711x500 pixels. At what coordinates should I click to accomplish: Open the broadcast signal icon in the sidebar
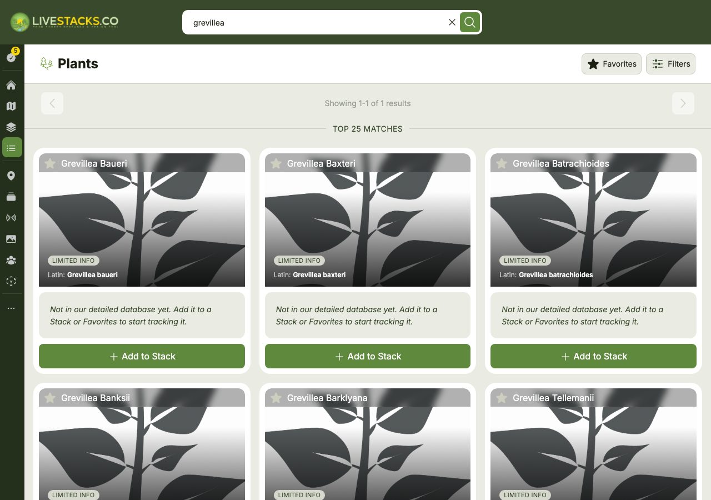pyautogui.click(x=11, y=218)
